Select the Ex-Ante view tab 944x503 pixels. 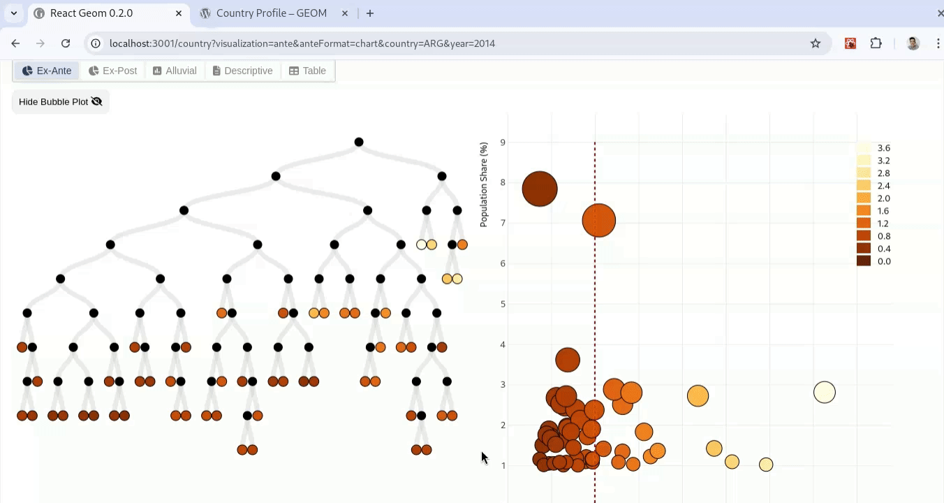pyautogui.click(x=47, y=71)
